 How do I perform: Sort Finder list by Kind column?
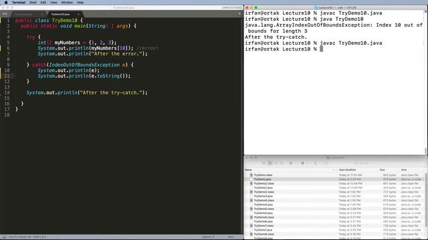[412, 170]
